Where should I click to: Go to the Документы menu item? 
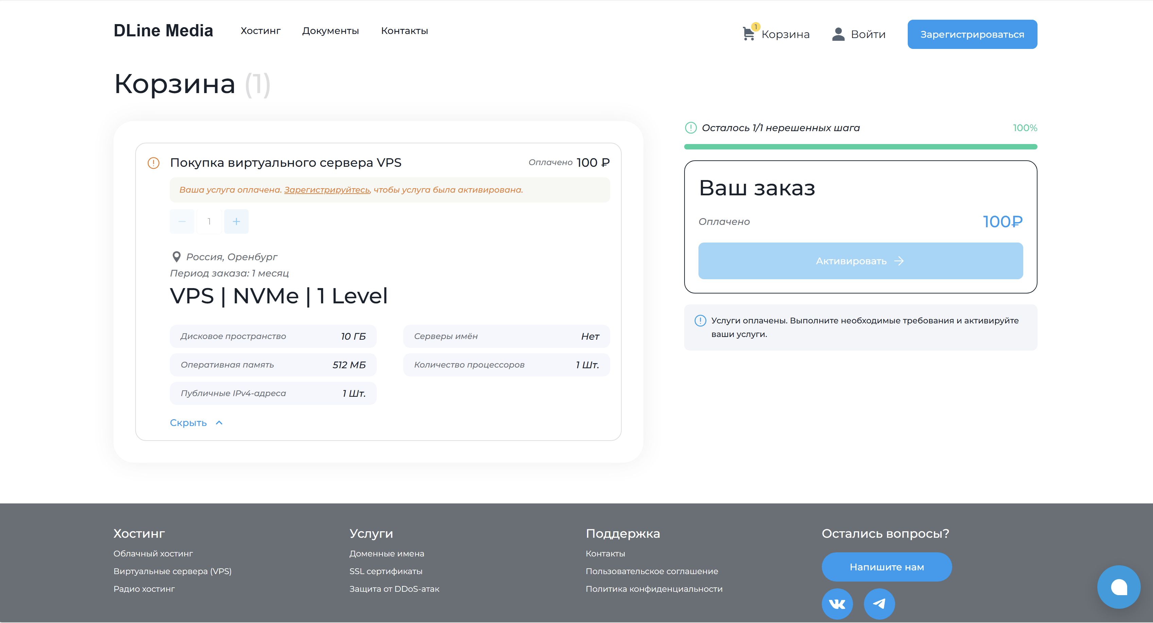point(330,31)
